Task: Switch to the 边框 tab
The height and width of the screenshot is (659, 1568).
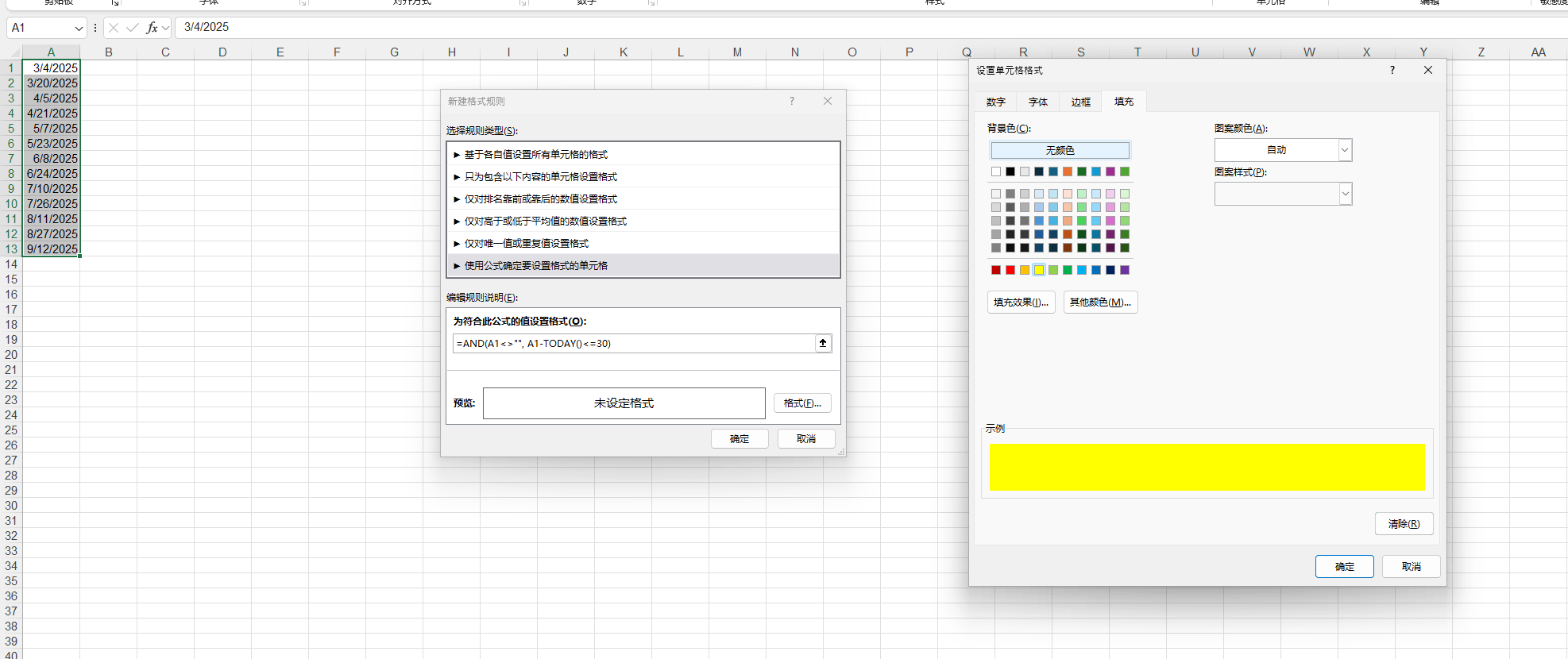Action: (1080, 102)
